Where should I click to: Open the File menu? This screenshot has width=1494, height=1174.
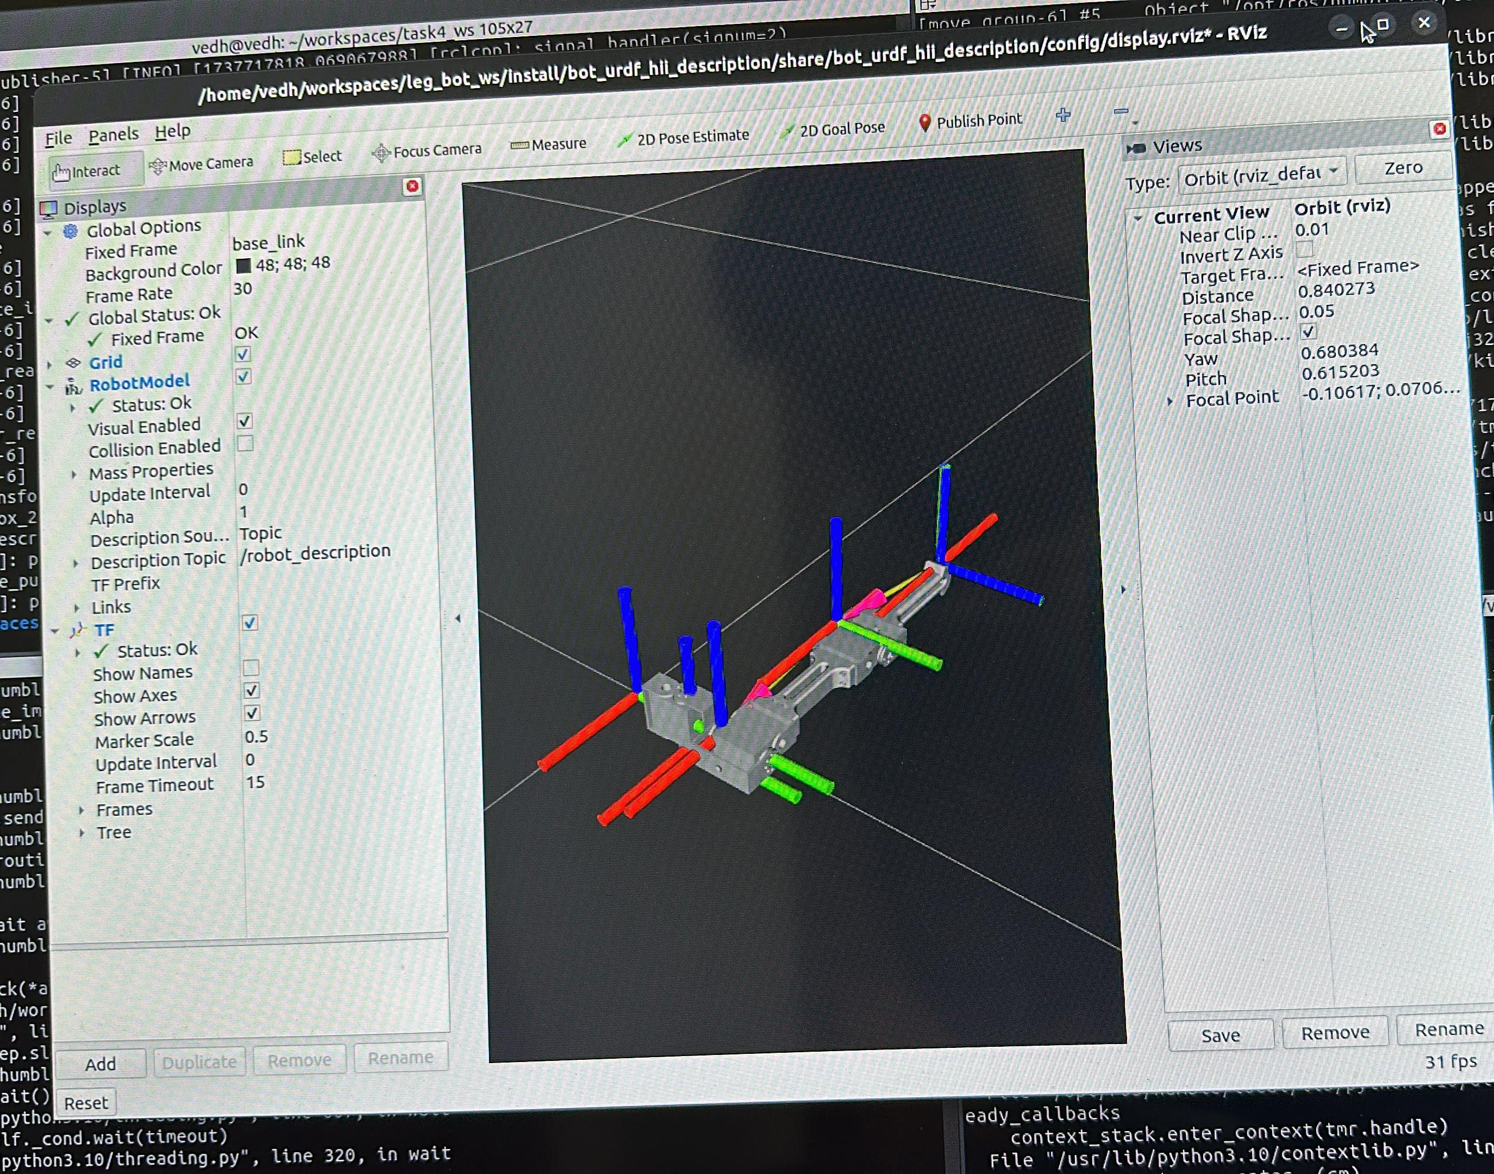pos(58,139)
